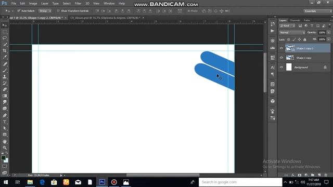Select the Zoom tool
The width and height of the screenshot is (333, 187).
click(5, 148)
